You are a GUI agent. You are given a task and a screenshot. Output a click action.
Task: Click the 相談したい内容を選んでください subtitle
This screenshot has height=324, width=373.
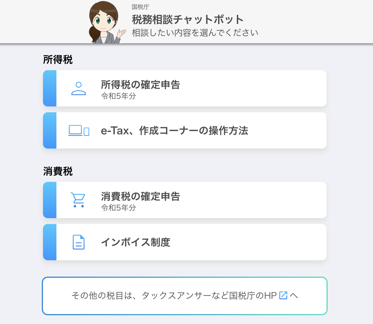pos(195,32)
